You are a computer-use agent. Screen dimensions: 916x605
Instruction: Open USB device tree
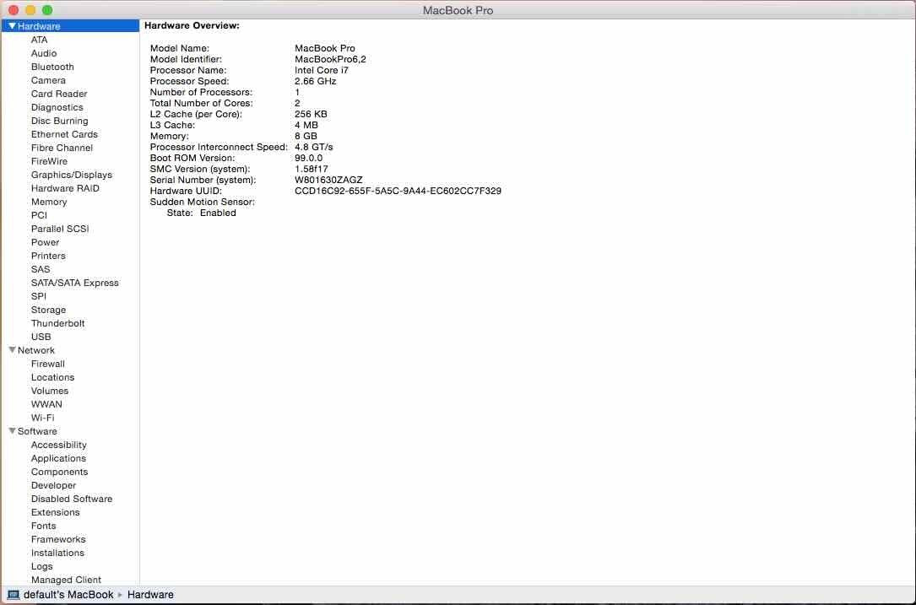[41, 337]
